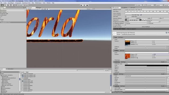This screenshot has height=95, width=169.
Task: Toggle the Color Gradient checkbox
Action: coord(126,15)
